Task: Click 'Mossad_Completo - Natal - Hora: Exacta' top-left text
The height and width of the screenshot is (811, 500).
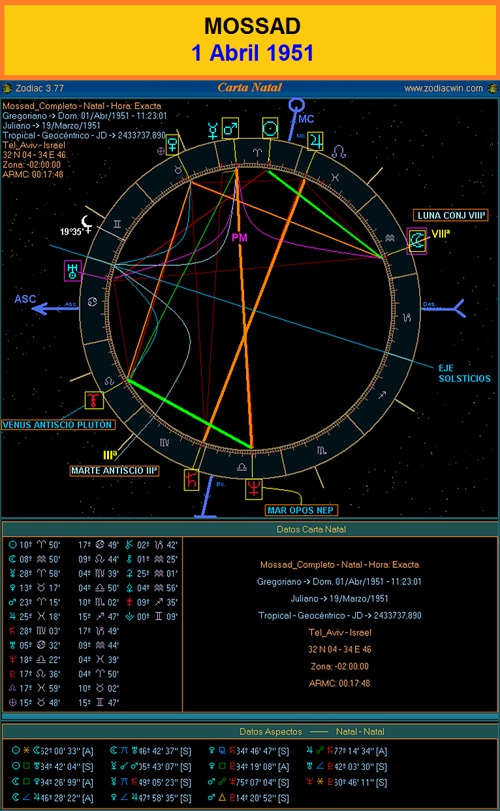Action: coord(82,106)
